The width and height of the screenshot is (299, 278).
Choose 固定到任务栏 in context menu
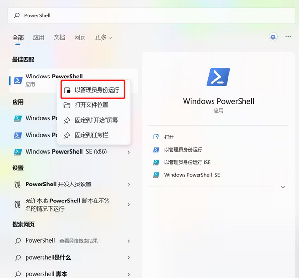pyautogui.click(x=94, y=135)
